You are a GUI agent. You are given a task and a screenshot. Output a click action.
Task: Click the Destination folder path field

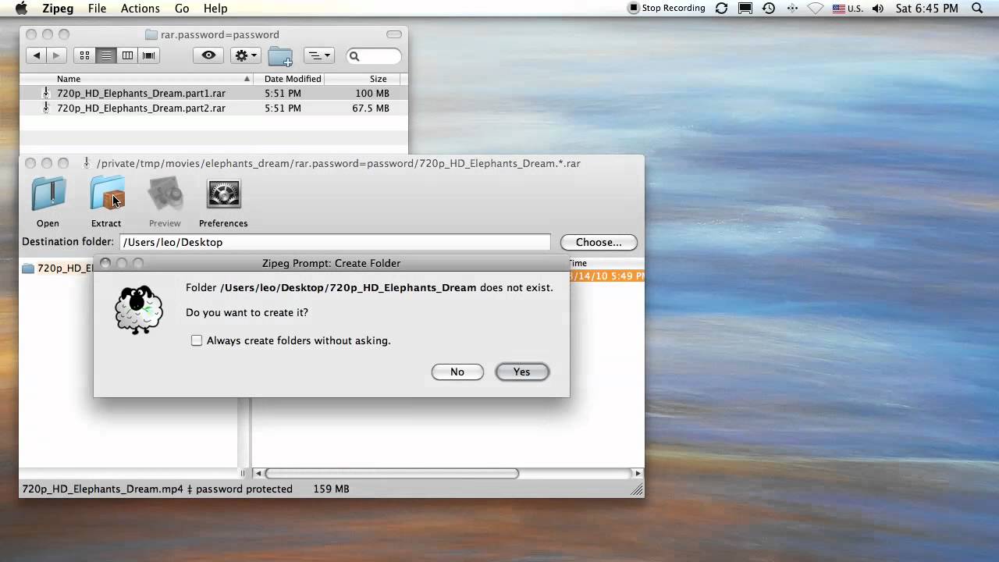point(335,242)
